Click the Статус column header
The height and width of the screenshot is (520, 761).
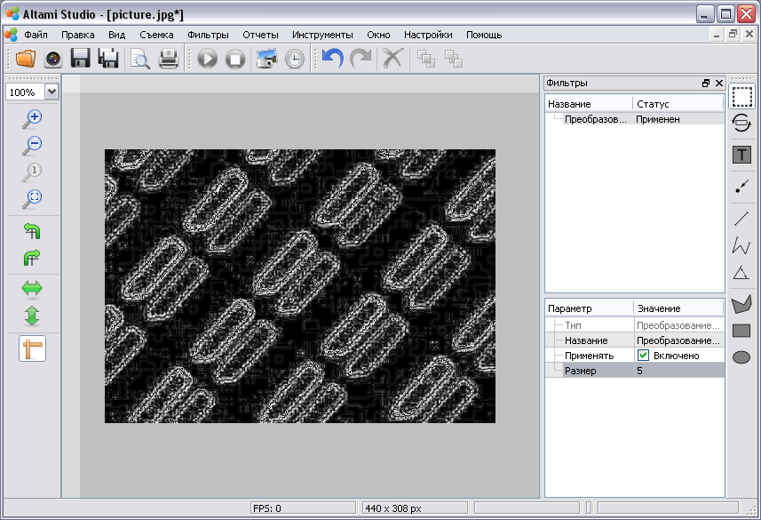click(678, 104)
